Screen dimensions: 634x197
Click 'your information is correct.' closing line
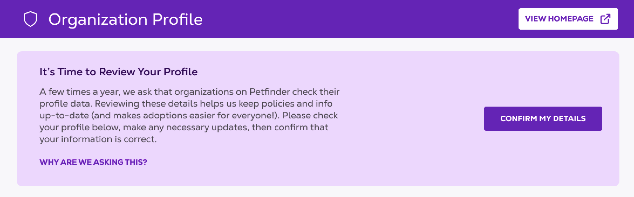98,139
